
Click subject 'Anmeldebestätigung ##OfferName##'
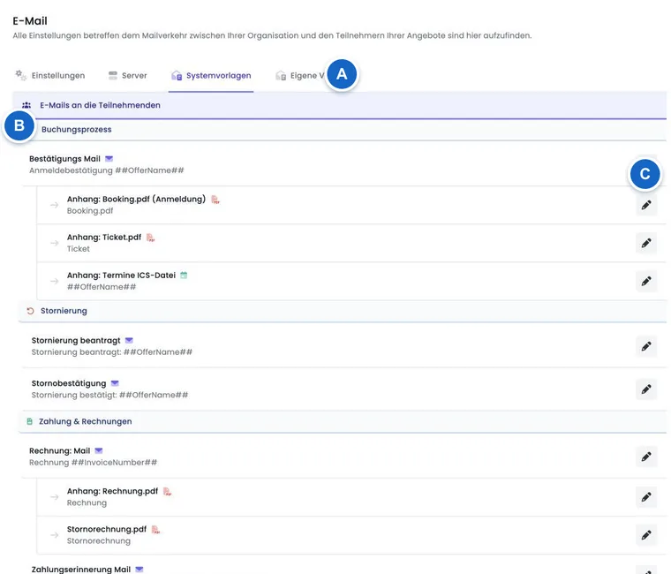pyautogui.click(x=107, y=170)
